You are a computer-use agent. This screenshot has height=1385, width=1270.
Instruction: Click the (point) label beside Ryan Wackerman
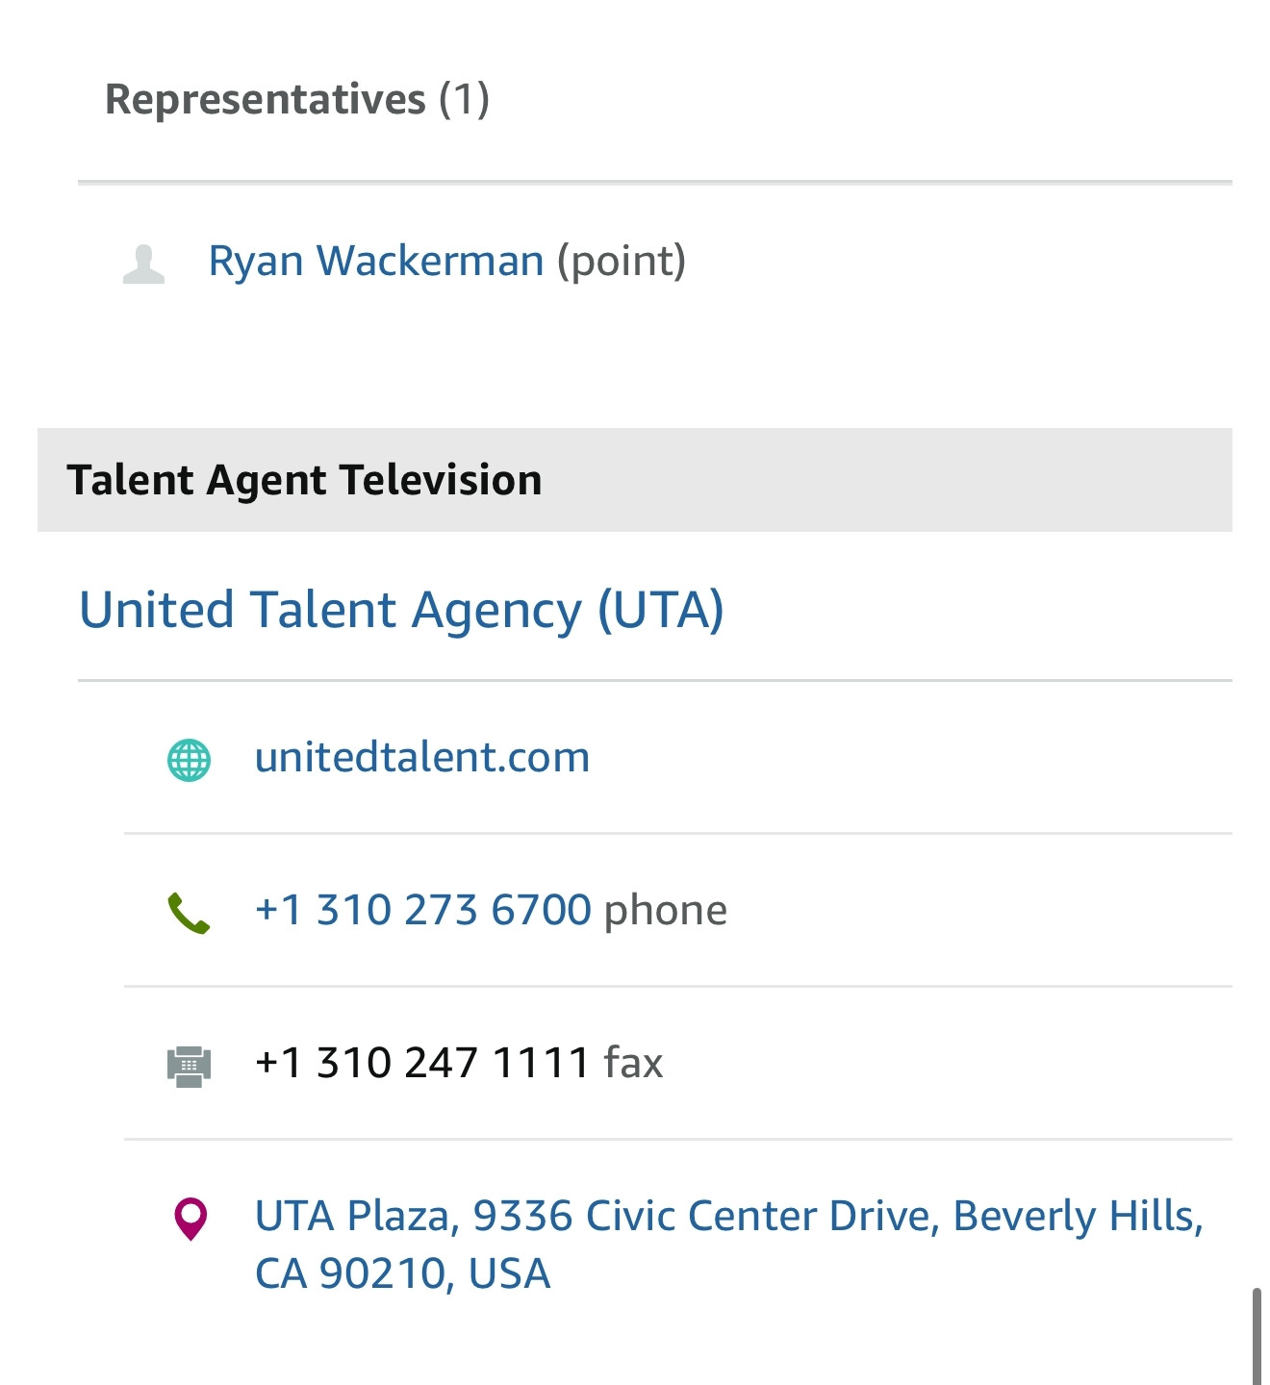click(622, 261)
